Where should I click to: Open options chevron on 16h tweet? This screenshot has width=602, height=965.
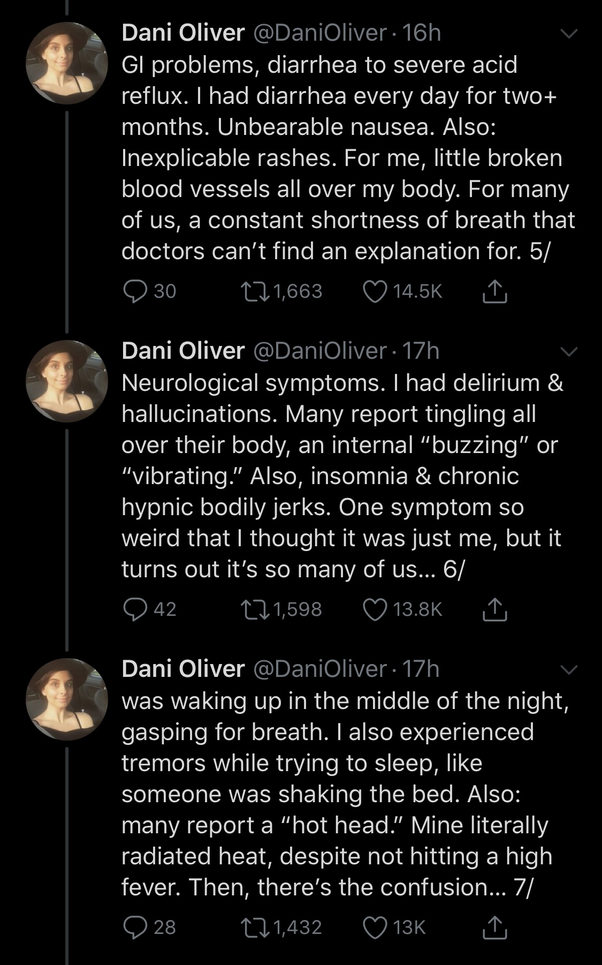pyautogui.click(x=569, y=34)
